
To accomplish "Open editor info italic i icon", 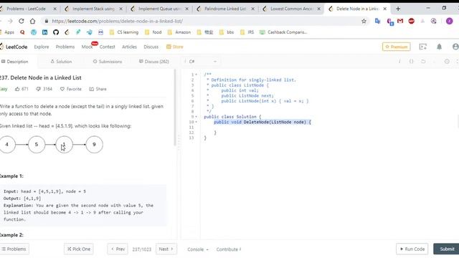I will [x=399, y=62].
